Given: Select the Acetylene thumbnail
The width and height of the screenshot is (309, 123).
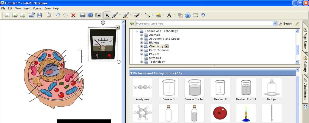Looking at the screenshot, I should pyautogui.click(x=143, y=88).
